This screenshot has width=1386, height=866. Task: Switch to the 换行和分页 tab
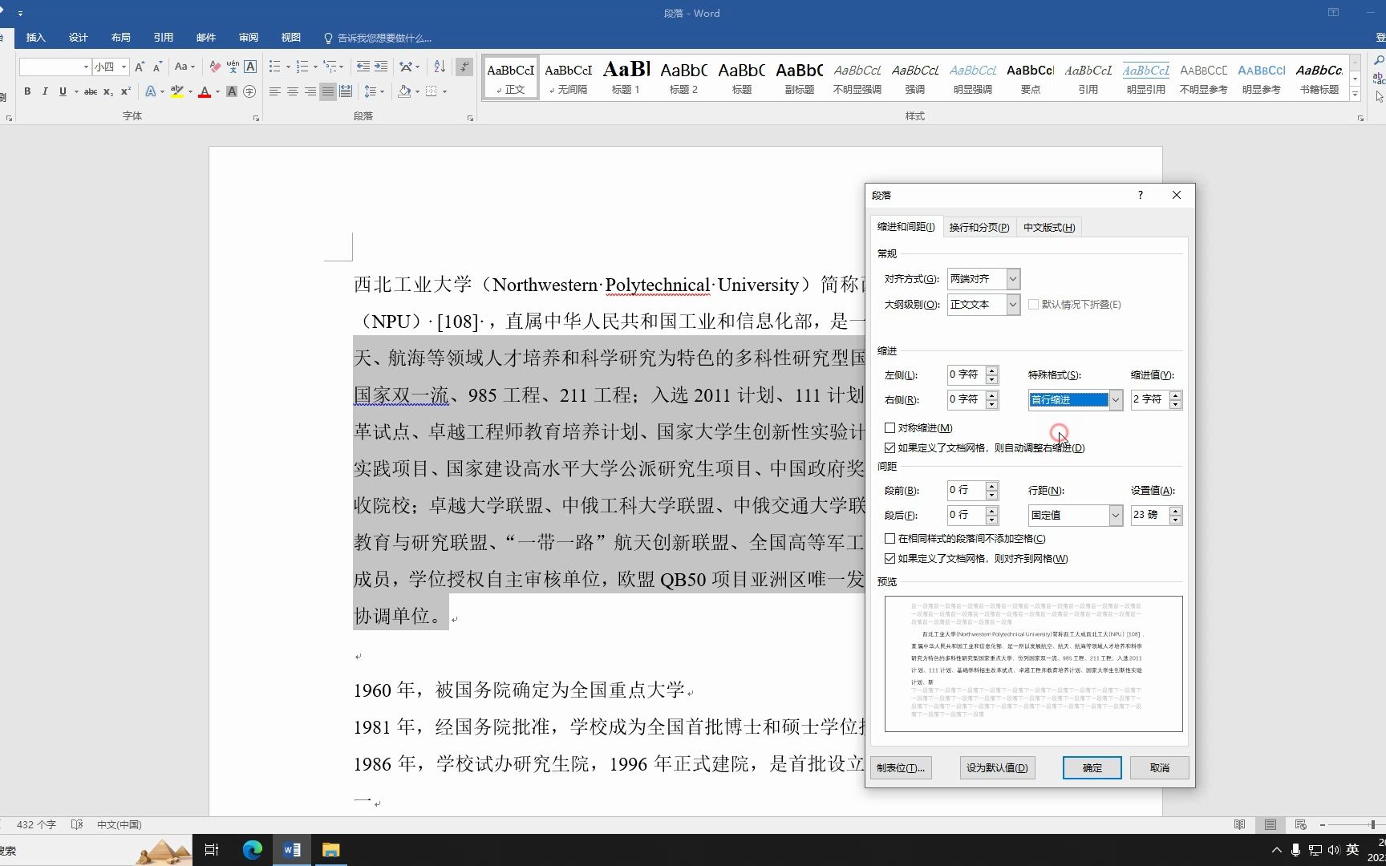(979, 228)
